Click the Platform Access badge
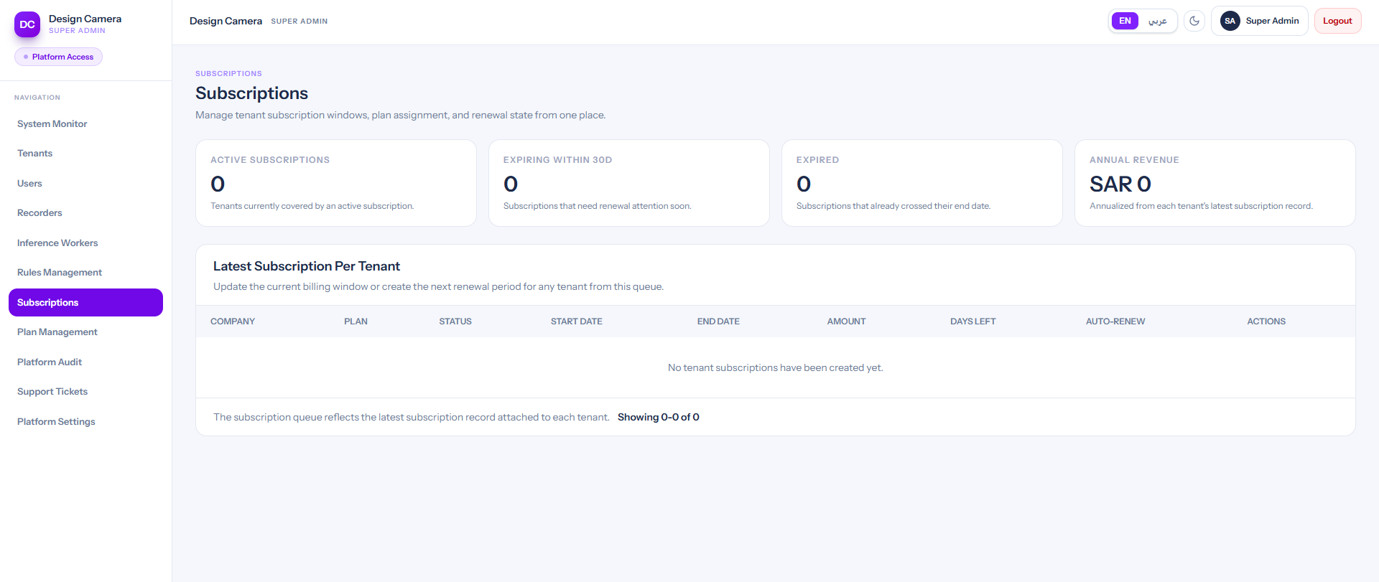This screenshot has height=582, width=1379. (58, 57)
